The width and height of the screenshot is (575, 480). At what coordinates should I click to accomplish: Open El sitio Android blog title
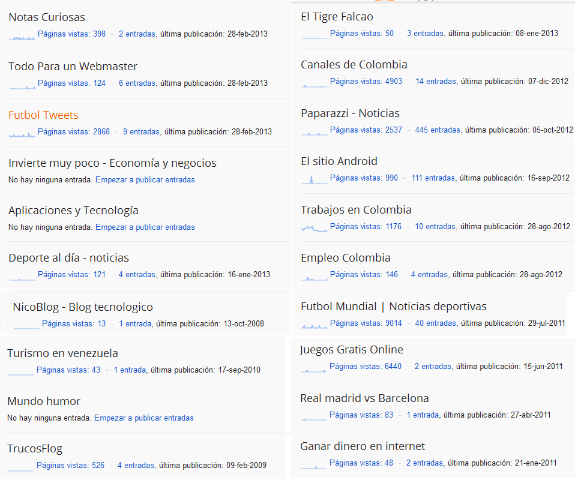(339, 161)
